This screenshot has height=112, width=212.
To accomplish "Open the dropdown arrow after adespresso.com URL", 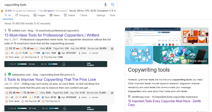I will (x=74, y=75).
